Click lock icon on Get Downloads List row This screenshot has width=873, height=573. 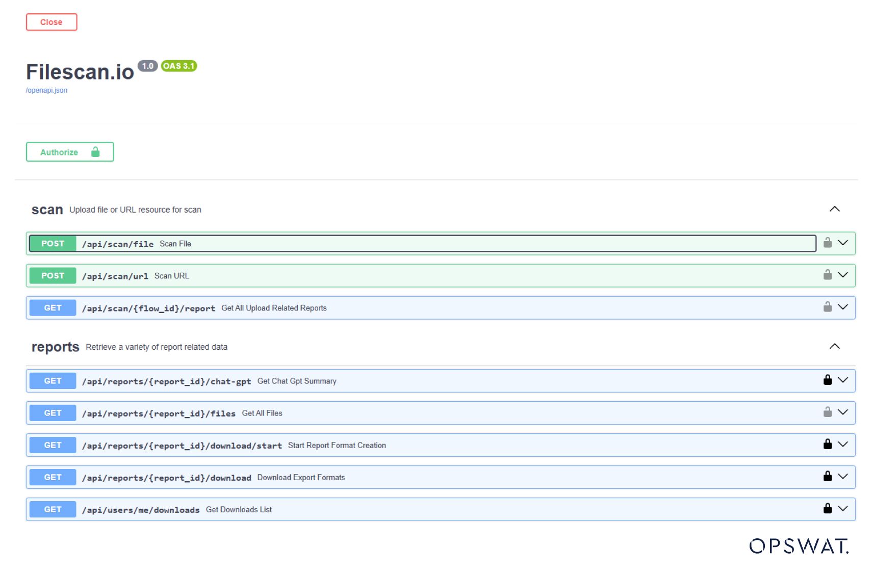coord(827,509)
